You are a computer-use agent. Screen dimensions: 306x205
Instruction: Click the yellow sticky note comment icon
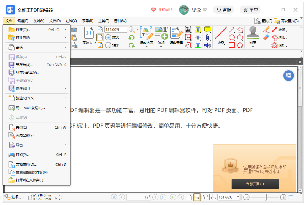pos(207,29)
